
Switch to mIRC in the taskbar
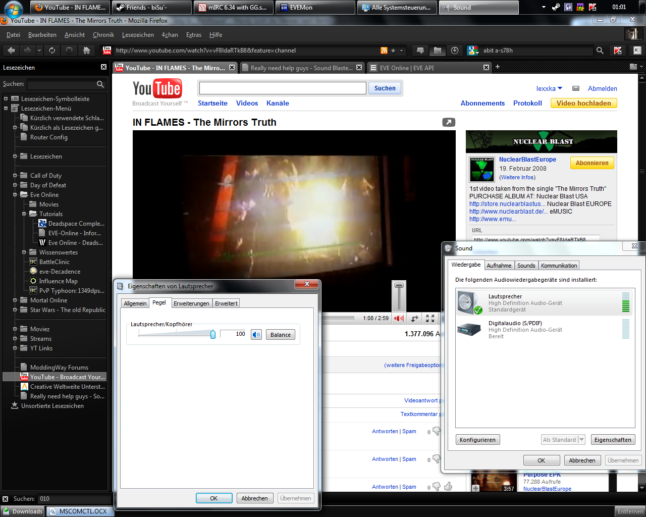(x=234, y=8)
